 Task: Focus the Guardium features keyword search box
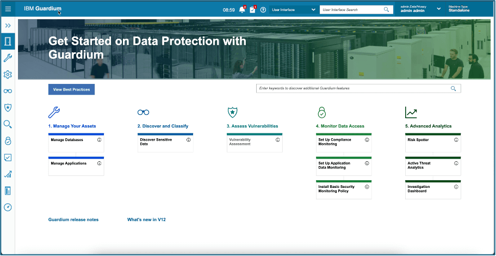(358, 88)
